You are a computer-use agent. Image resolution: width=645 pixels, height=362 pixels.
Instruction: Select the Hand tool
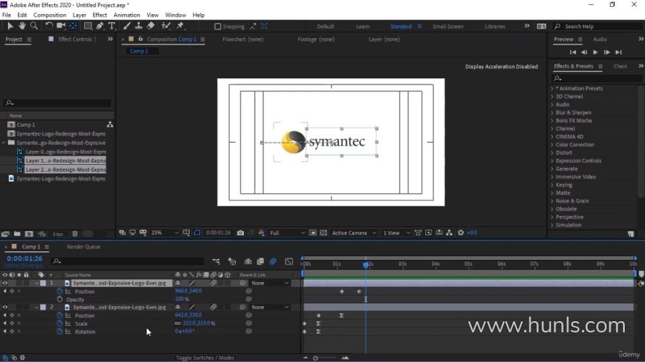[x=22, y=26]
